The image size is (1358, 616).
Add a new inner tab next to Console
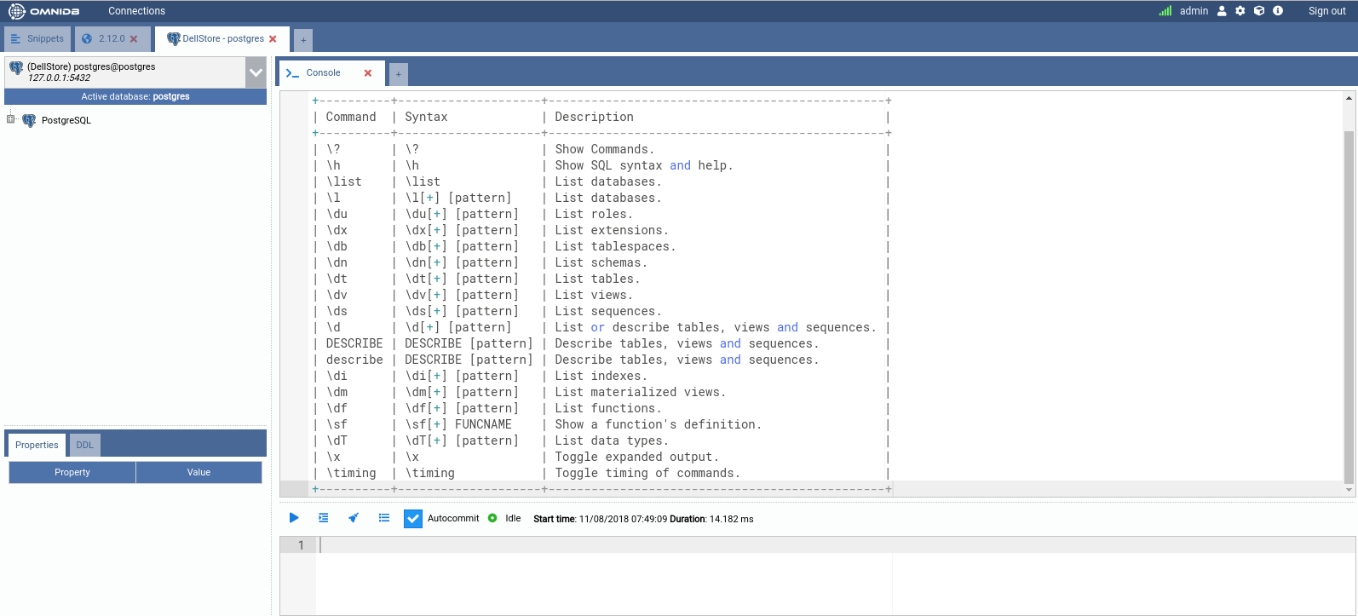tap(398, 74)
